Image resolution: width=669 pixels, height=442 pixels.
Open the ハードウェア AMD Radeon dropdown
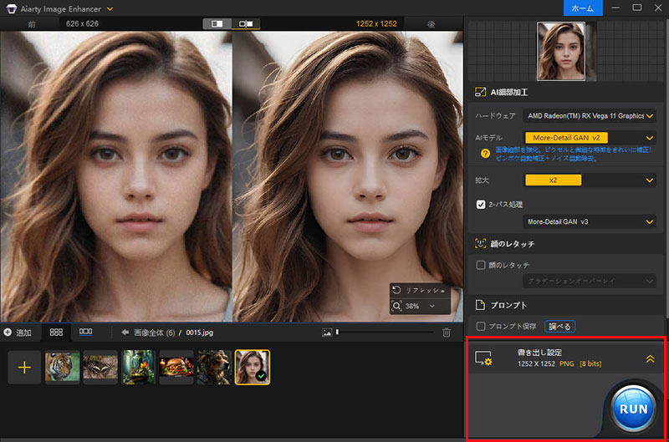pyautogui.click(x=590, y=116)
